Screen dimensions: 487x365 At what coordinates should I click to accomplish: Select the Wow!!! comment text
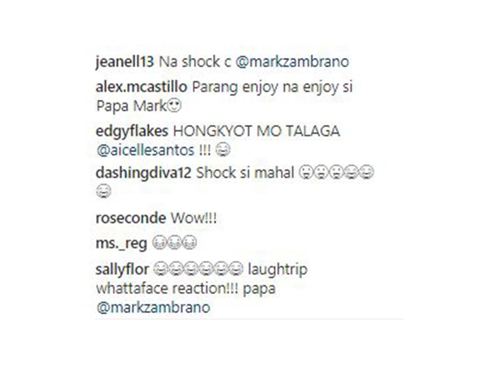(x=194, y=219)
